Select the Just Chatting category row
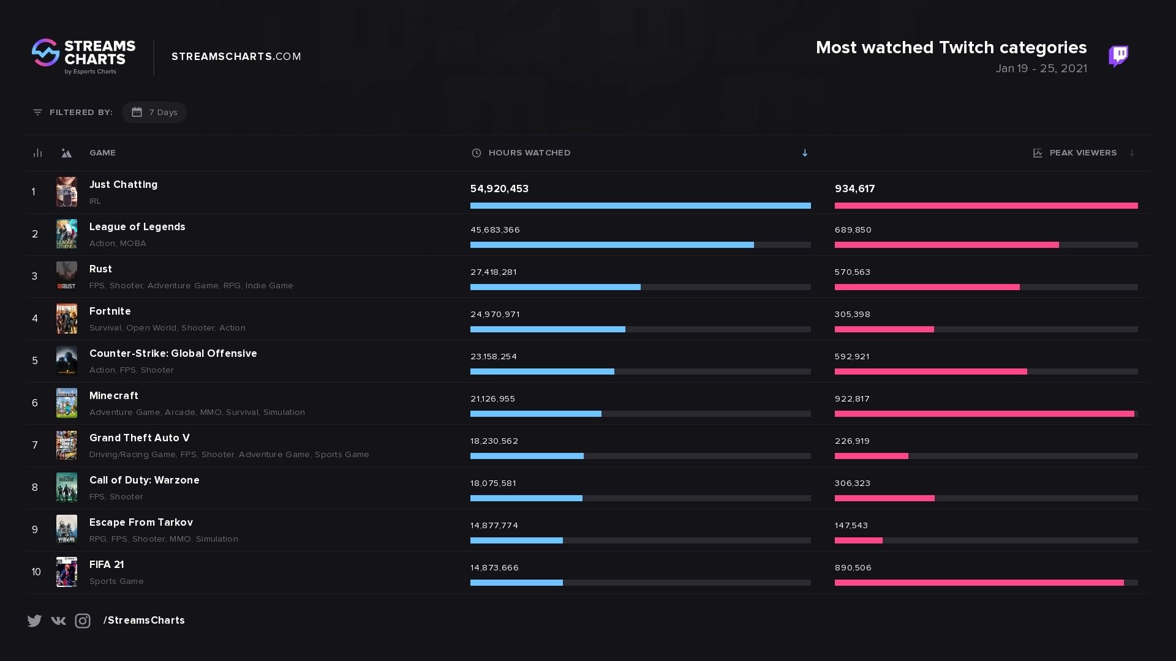Screen dimensions: 1176x661 pyautogui.click(x=588, y=192)
